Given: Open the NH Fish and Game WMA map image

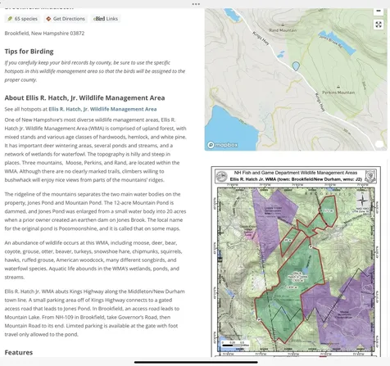Looking at the screenshot, I should point(296,261).
